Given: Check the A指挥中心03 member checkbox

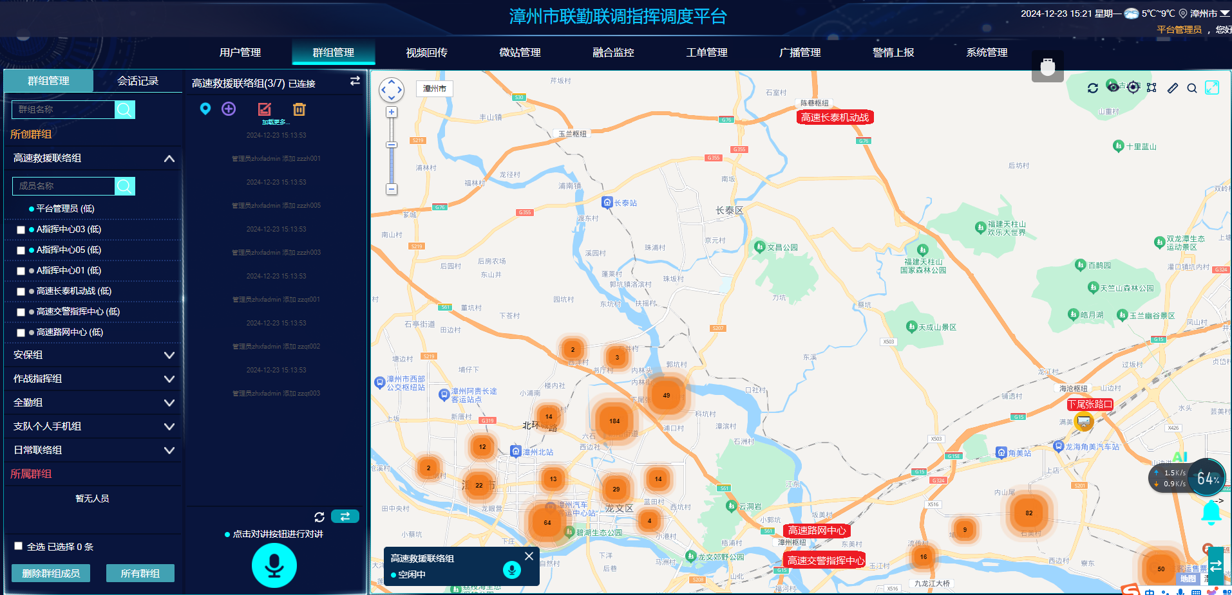Looking at the screenshot, I should coord(21,230).
